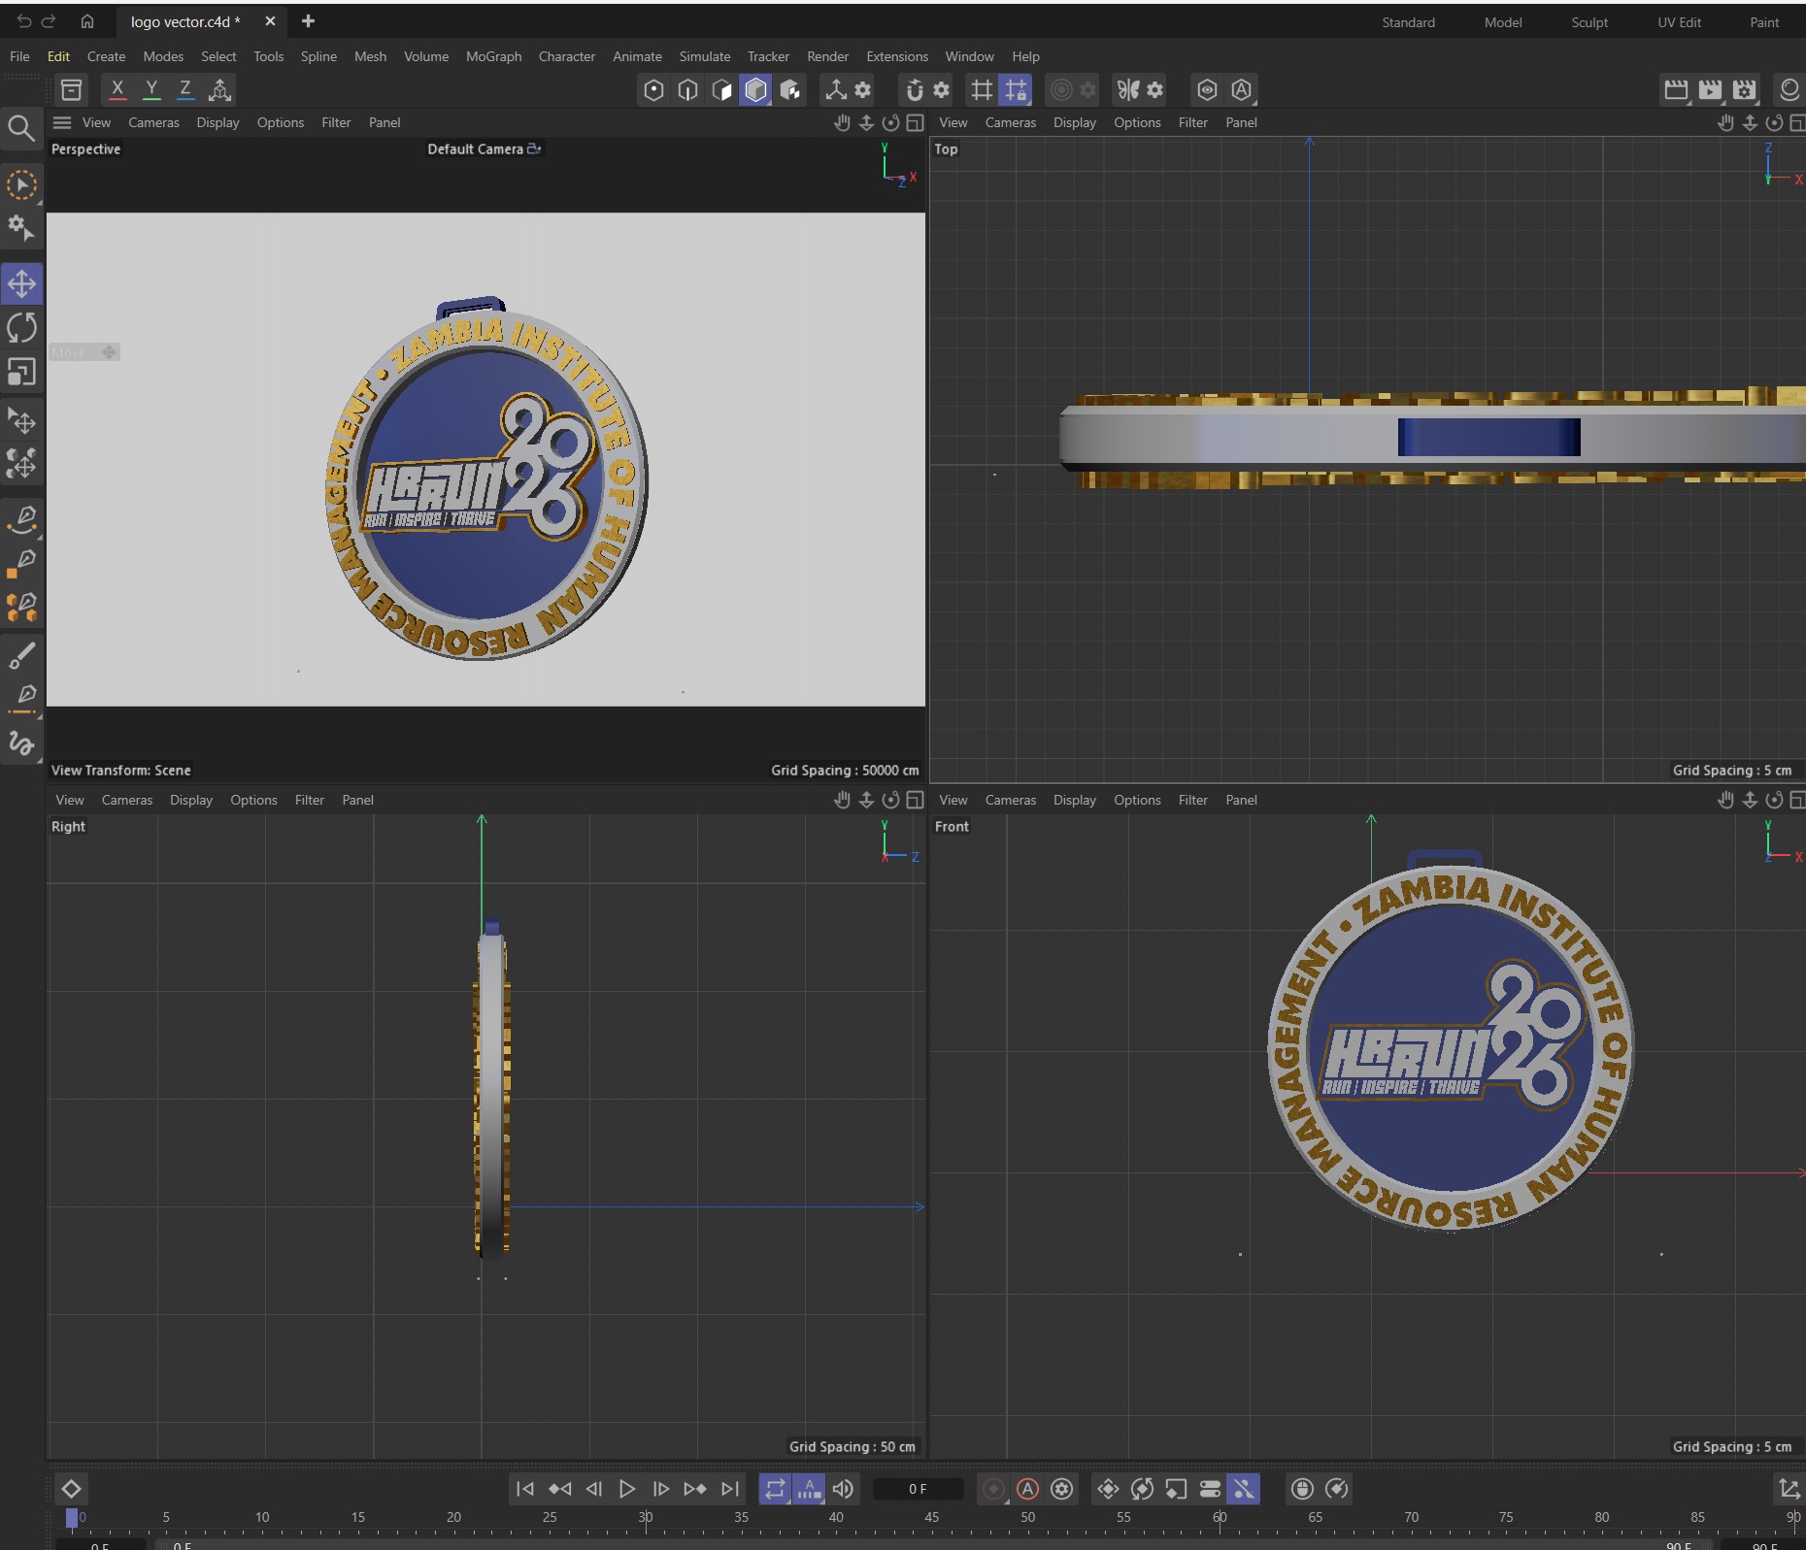The image size is (1806, 1550).
Task: Click the Scatter Pen tool icon
Action: pos(21,609)
